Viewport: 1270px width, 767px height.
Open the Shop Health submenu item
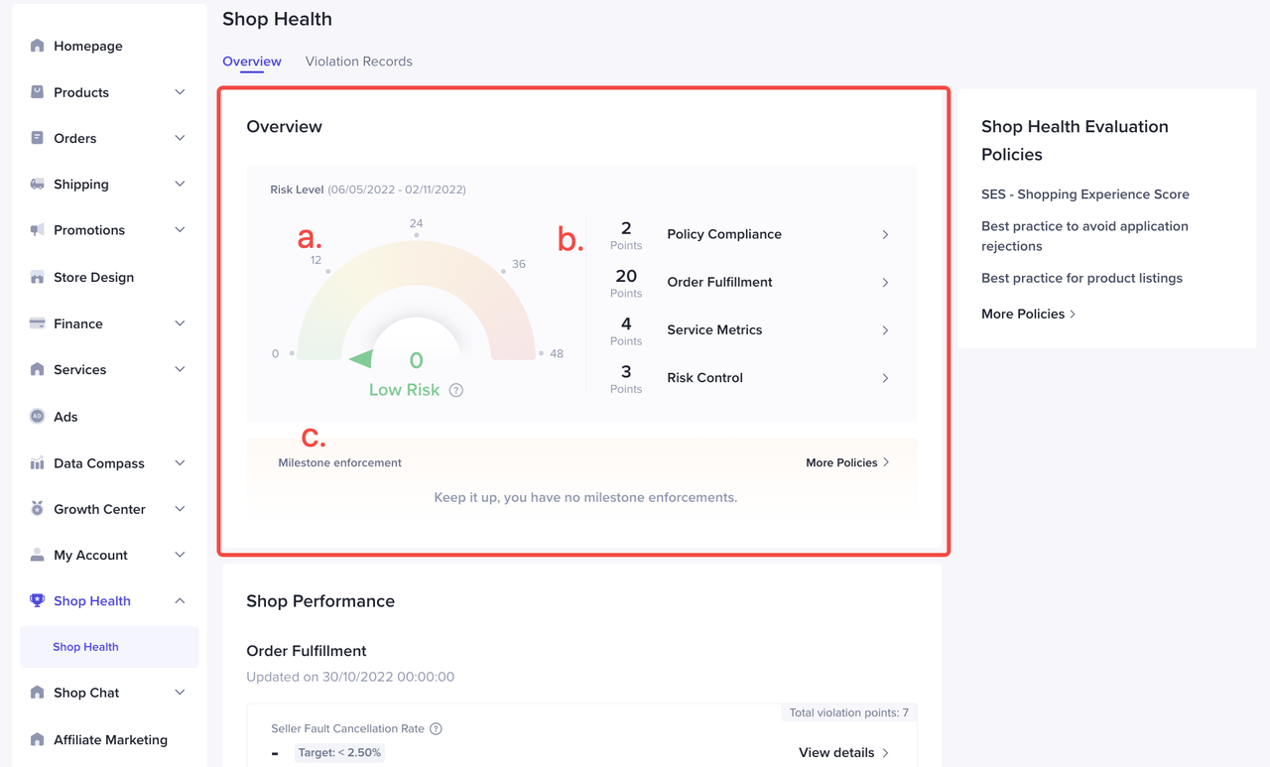(x=86, y=647)
